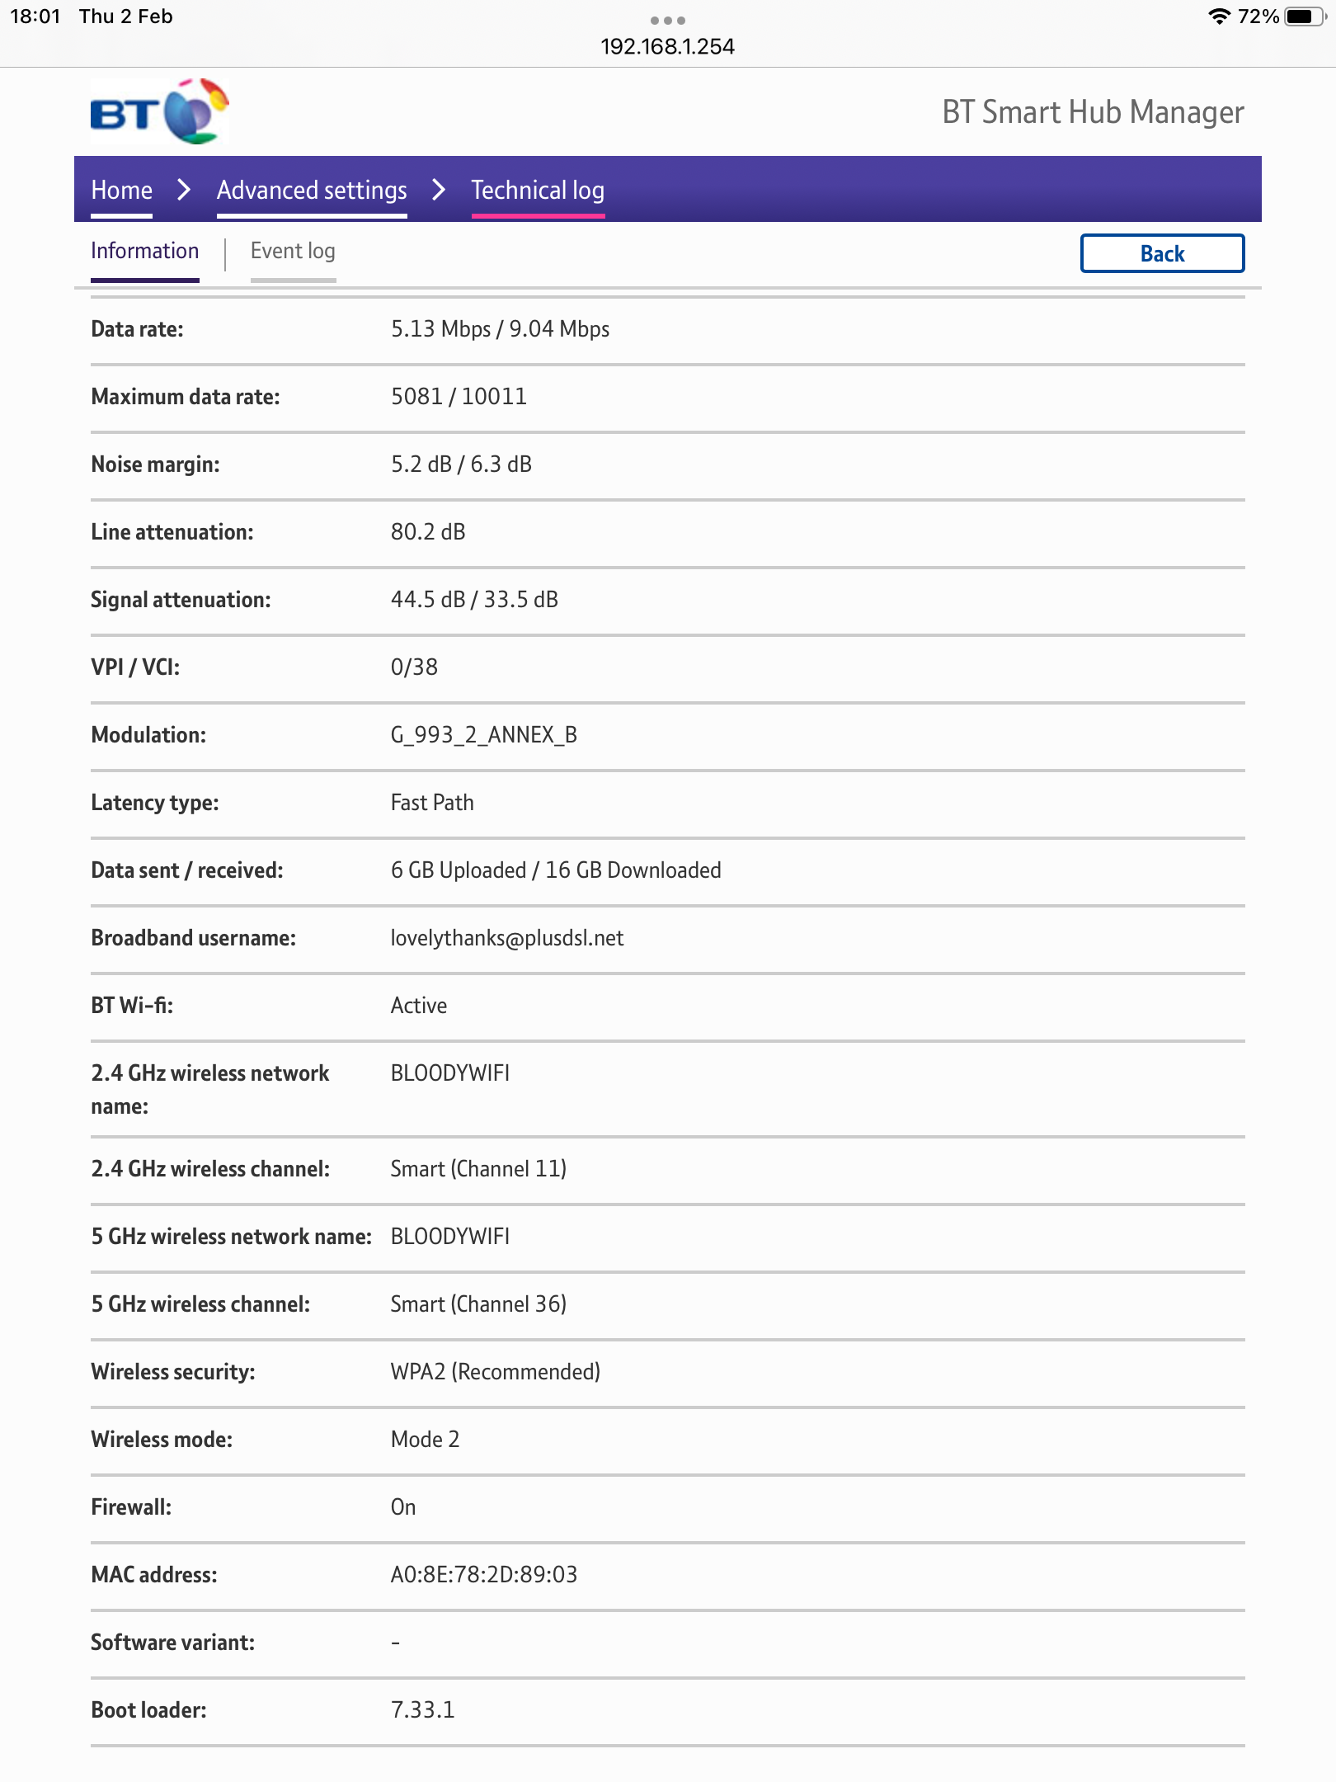Click the Data rate value
Image resolution: width=1336 pixels, height=1782 pixels.
tap(500, 329)
